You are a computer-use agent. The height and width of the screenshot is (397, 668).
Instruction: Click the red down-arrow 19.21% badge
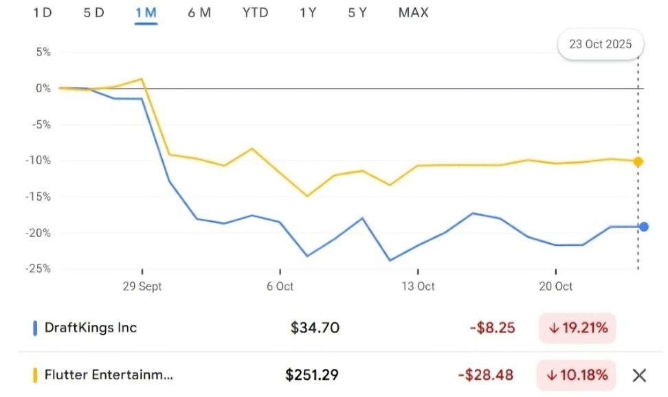click(x=577, y=328)
